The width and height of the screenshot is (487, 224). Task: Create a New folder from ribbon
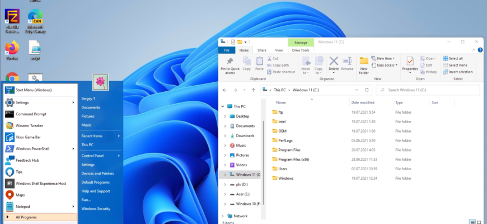pos(364,66)
